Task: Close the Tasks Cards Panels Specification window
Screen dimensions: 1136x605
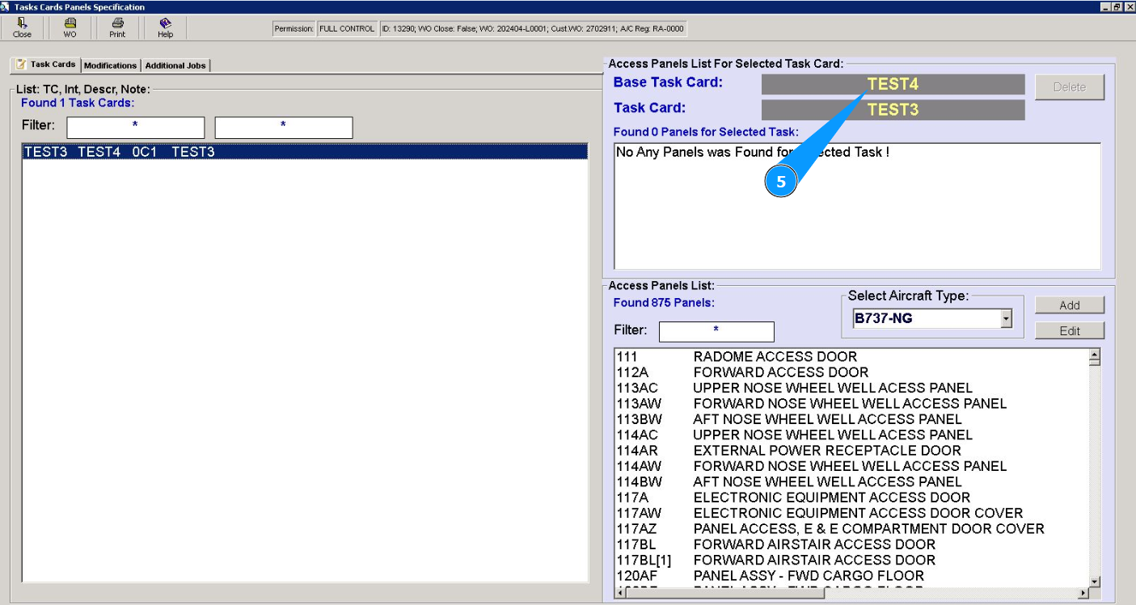Action: 1129,6
